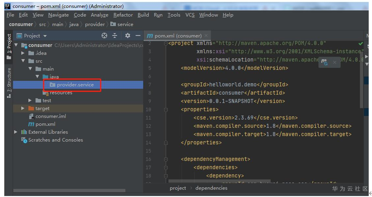Click the editor horizontal scrollbar
Viewport: 372px width, 197px height.
pyautogui.click(x=219, y=181)
